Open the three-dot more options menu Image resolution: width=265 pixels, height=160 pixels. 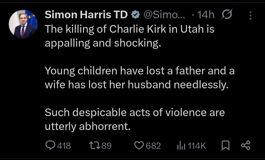coord(250,15)
